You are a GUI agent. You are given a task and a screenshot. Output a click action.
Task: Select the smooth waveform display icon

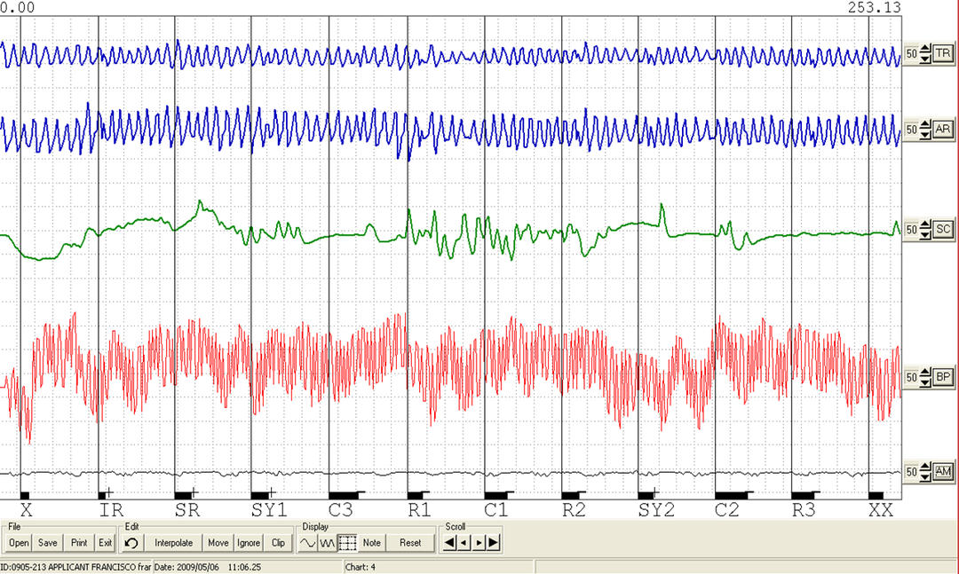click(308, 542)
